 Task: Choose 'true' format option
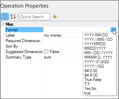point(87,93)
